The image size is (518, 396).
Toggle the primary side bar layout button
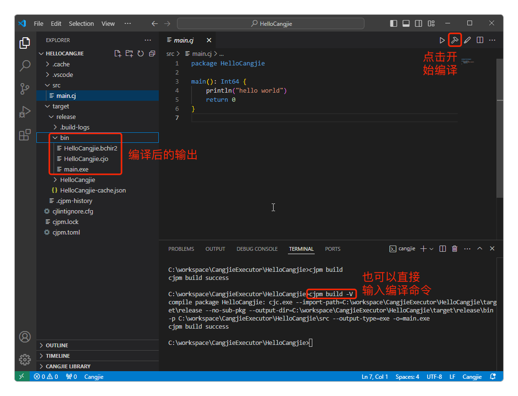click(394, 23)
